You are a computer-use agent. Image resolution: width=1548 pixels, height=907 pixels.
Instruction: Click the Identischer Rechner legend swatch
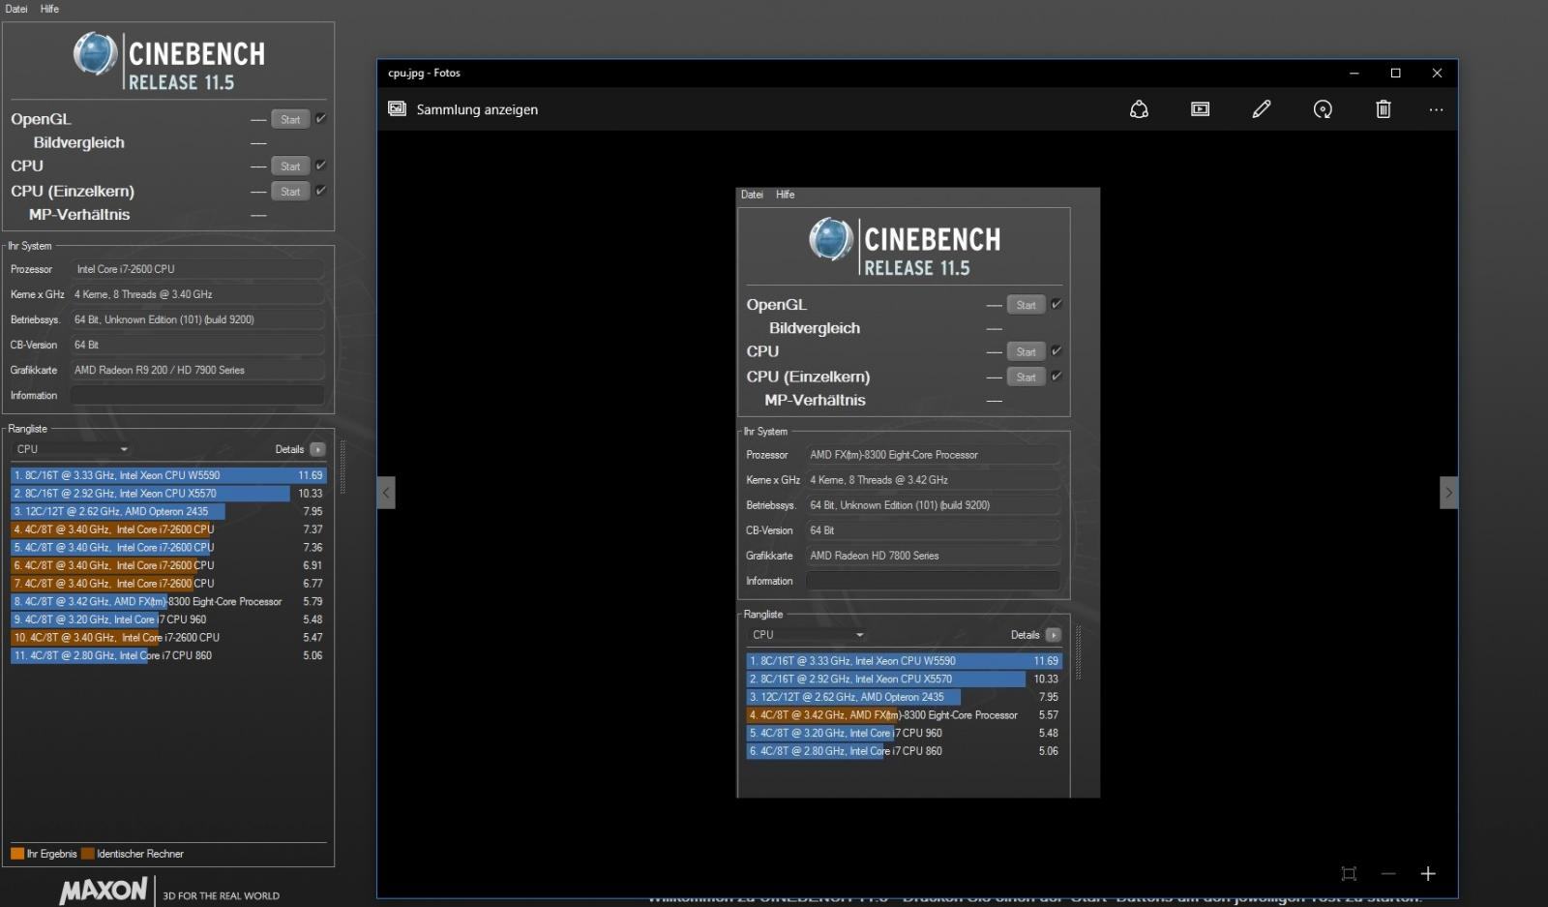click(x=88, y=854)
